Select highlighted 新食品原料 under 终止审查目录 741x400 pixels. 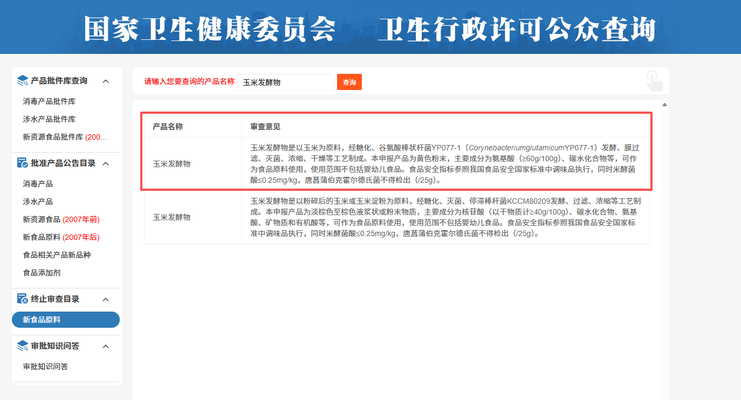pyautogui.click(x=65, y=320)
